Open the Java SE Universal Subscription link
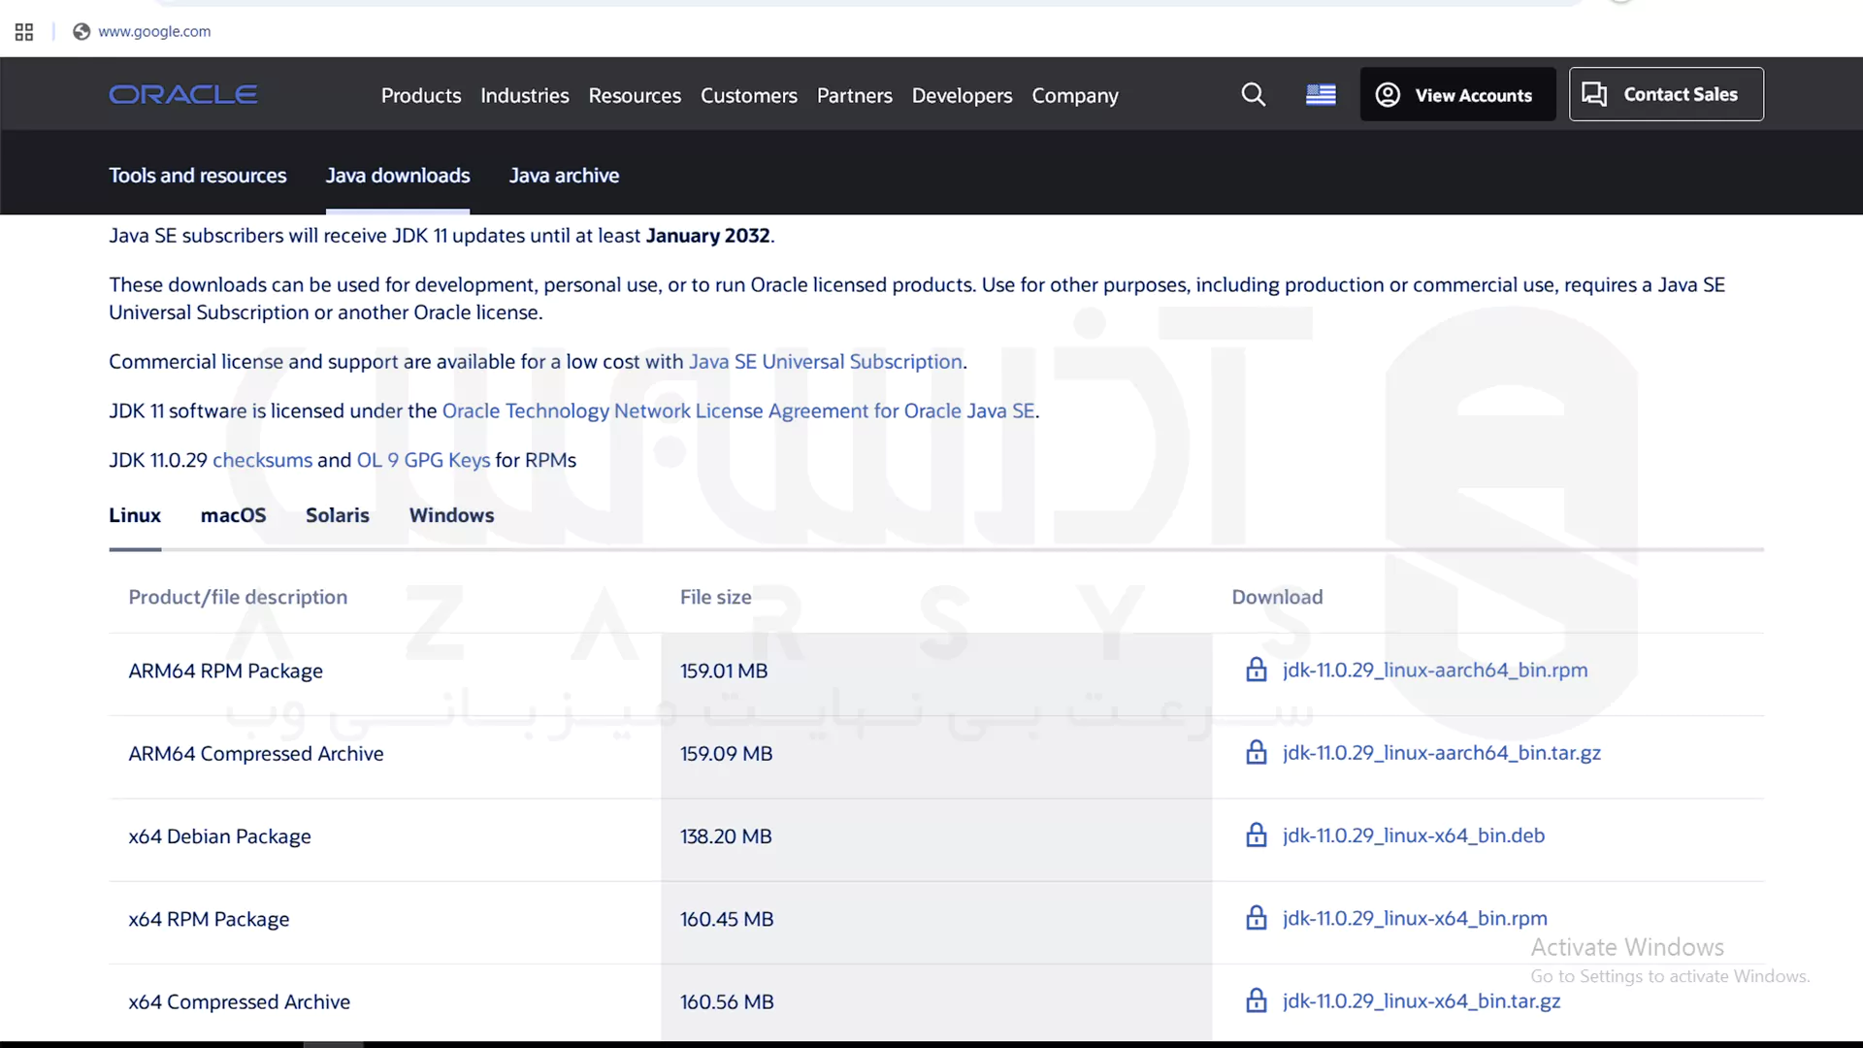 click(825, 362)
